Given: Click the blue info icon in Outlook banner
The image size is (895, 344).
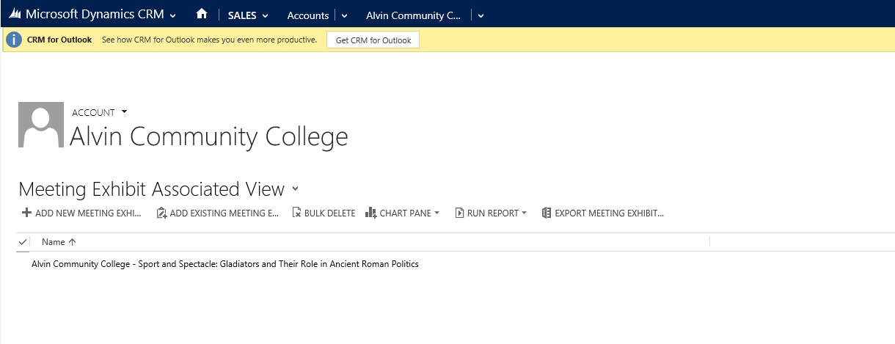Looking at the screenshot, I should pyautogui.click(x=14, y=40).
